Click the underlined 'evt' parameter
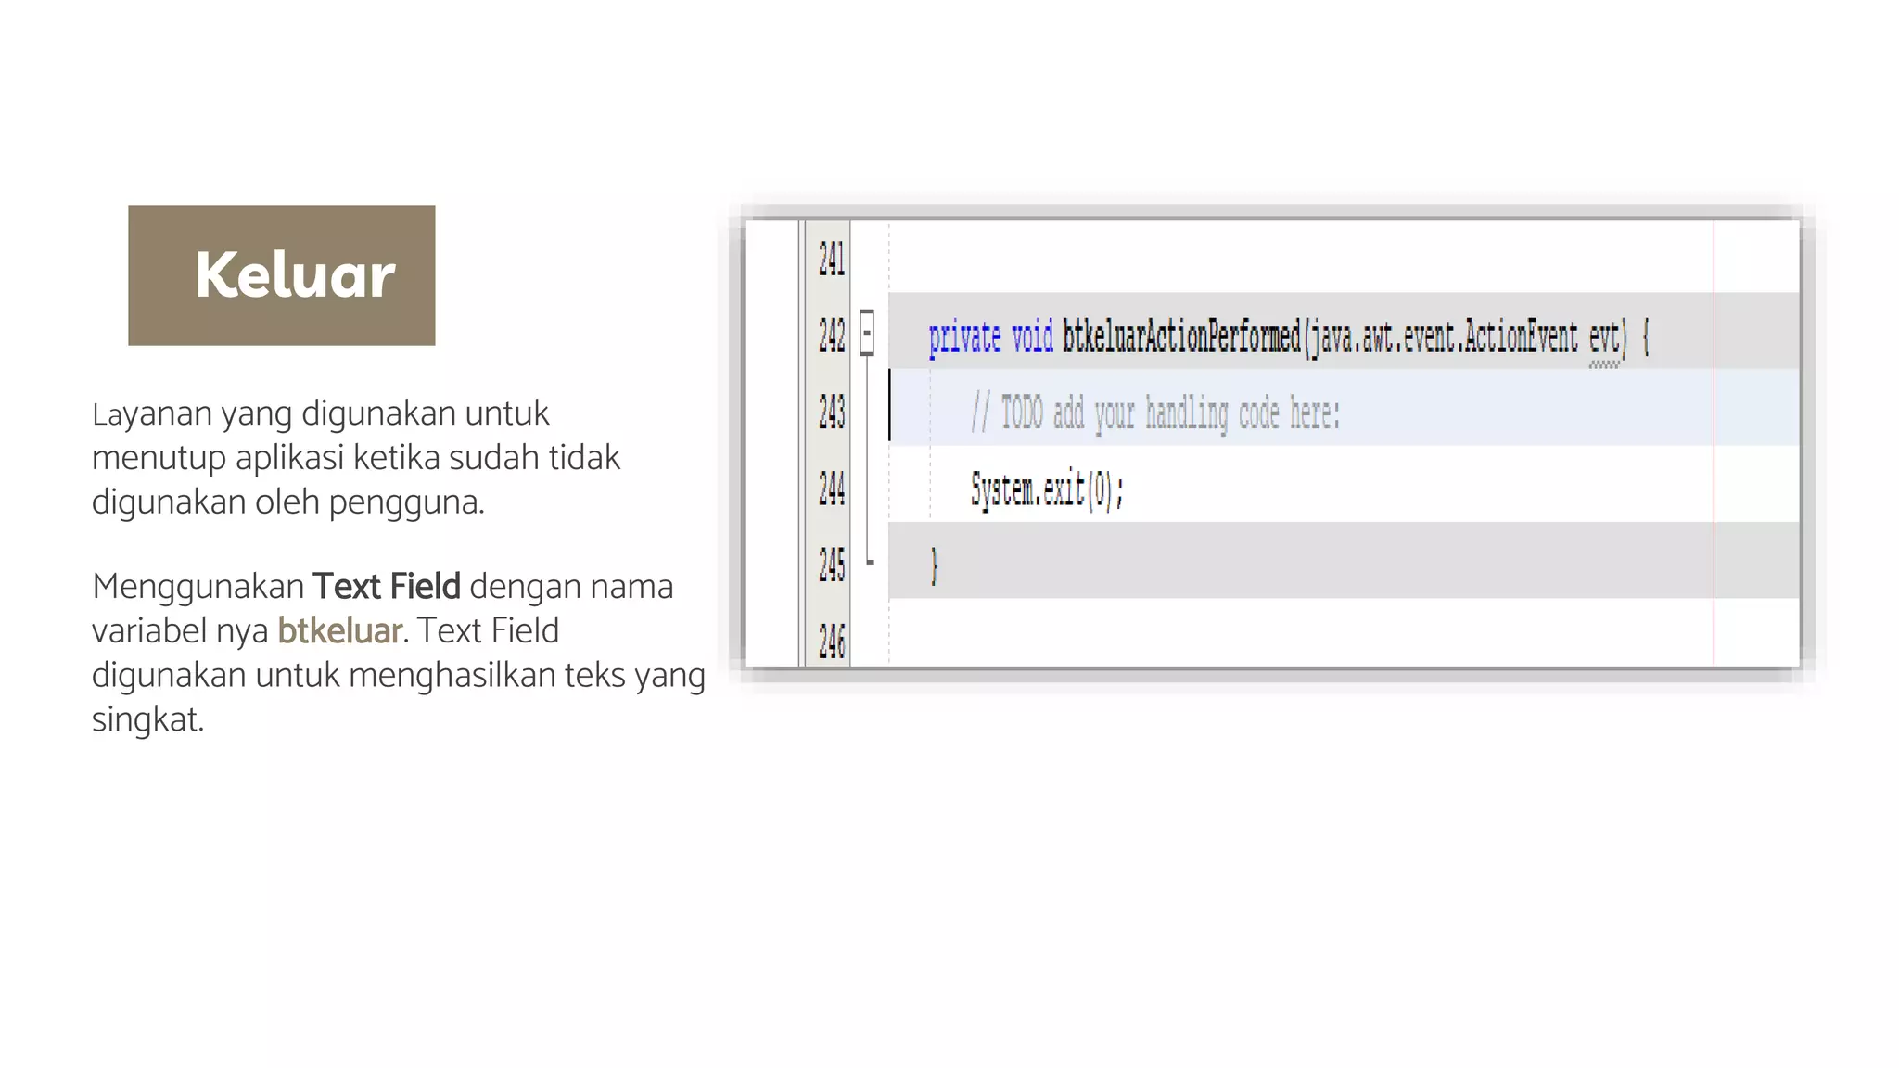The image size is (1899, 1068). click(x=1604, y=337)
